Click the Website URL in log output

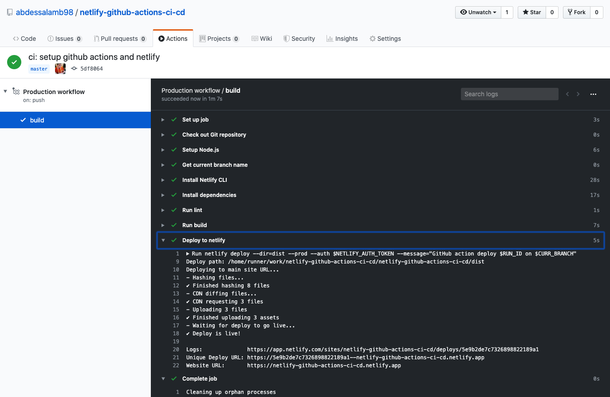[324, 366]
